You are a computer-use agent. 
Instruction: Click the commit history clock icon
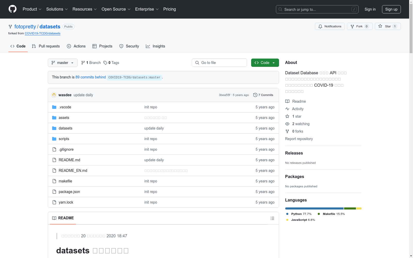click(x=255, y=95)
